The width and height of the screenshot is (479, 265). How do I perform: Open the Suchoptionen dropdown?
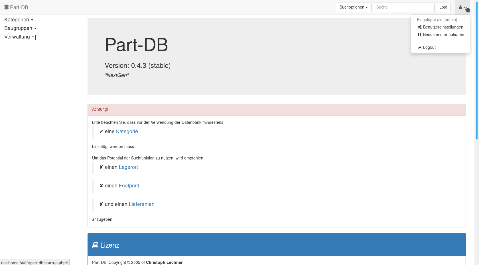354,7
